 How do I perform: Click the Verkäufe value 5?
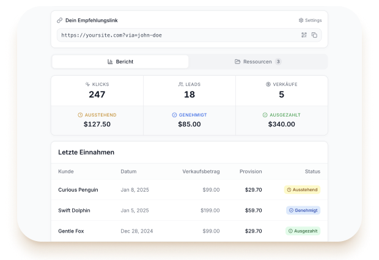282,95
